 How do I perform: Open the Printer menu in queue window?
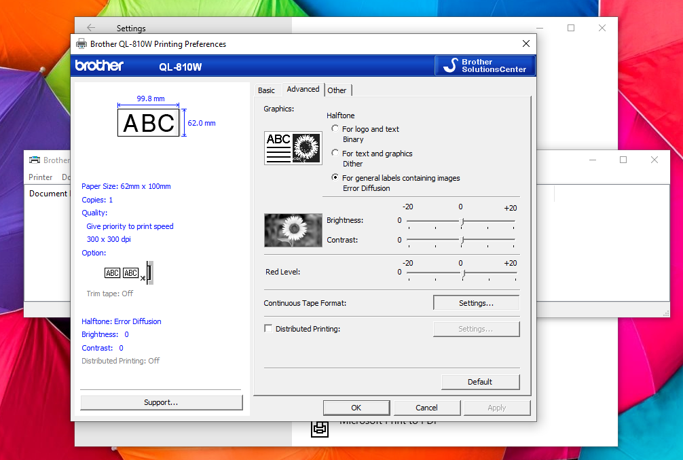tap(41, 177)
